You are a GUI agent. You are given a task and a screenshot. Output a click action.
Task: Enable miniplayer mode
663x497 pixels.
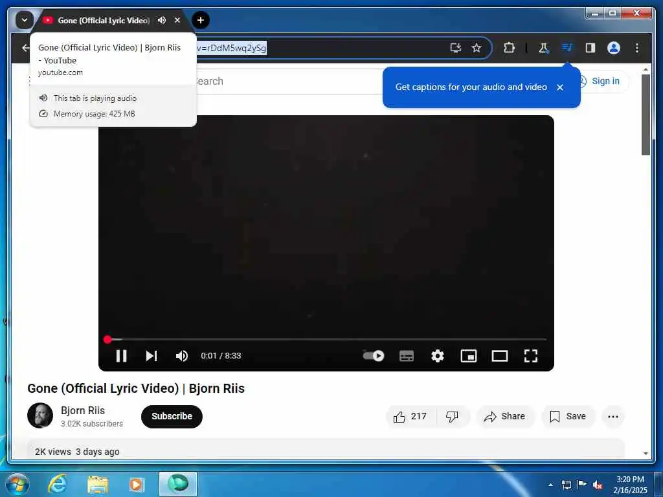tap(469, 356)
